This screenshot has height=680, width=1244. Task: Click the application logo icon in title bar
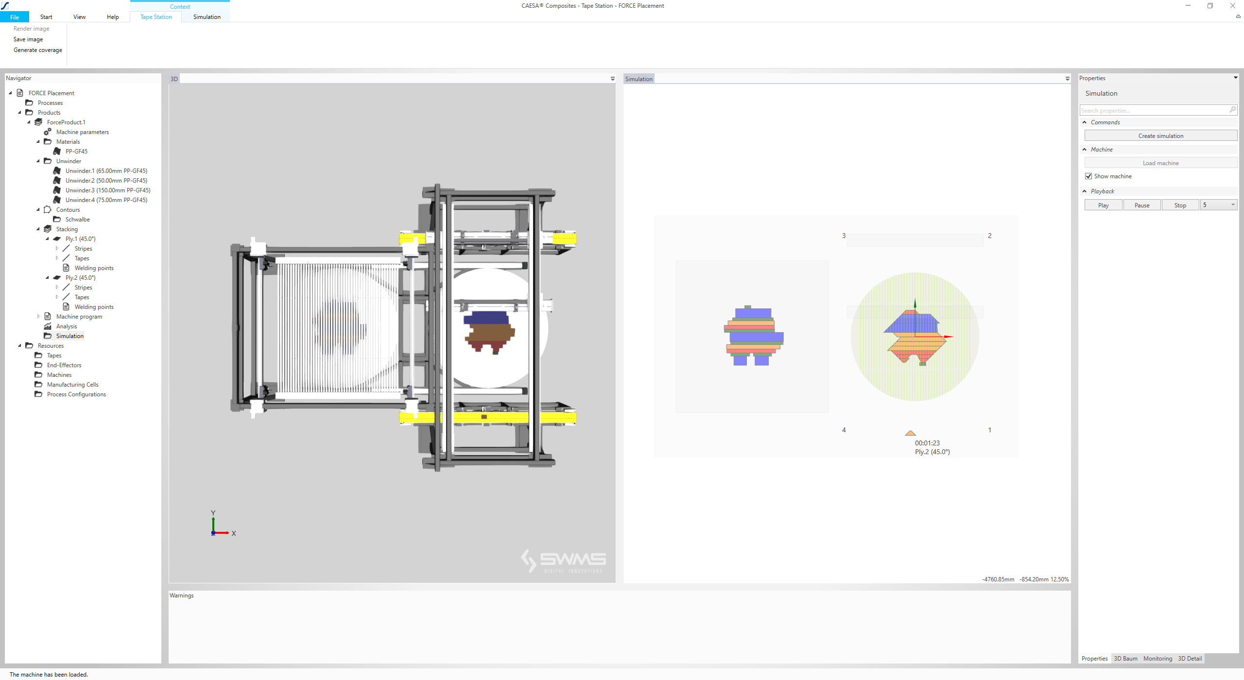click(5, 5)
